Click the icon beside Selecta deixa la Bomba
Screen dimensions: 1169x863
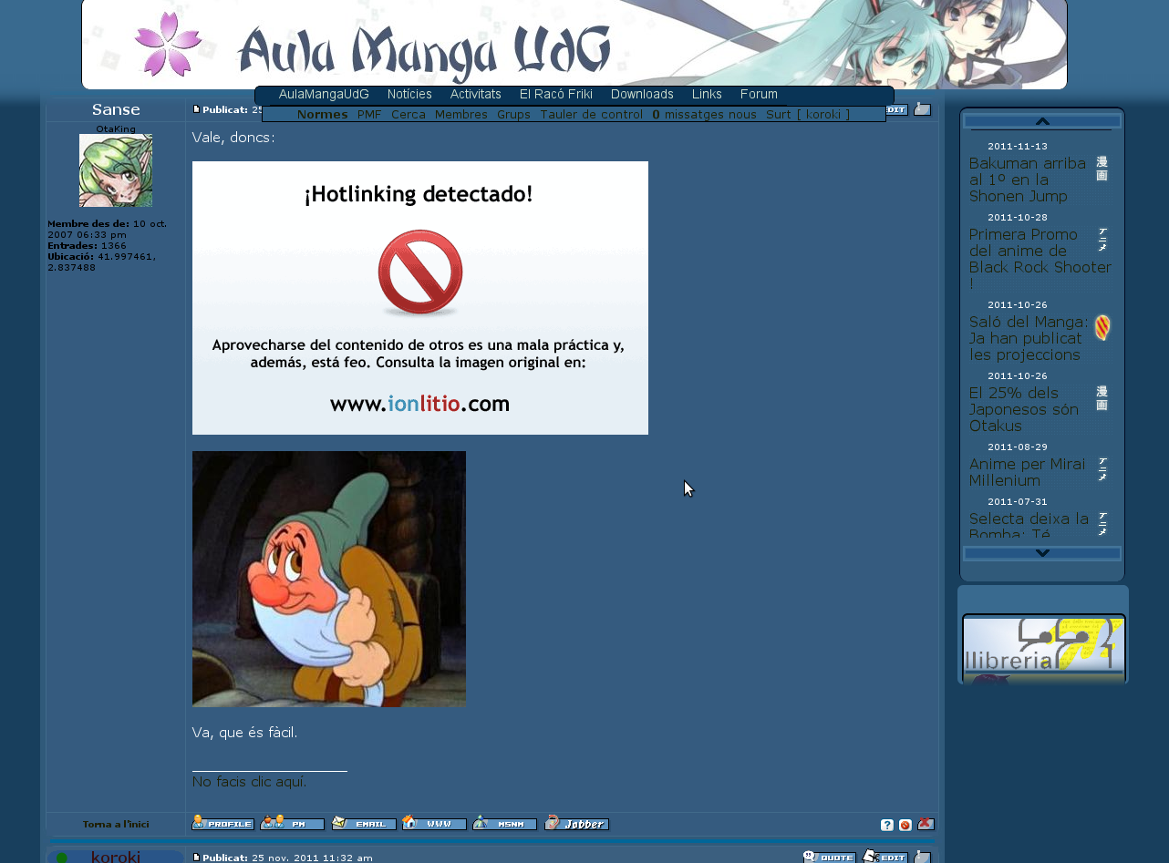[1102, 523]
